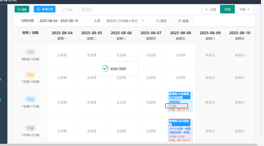Click the 无安排 cell for Monday morning
Screen dimensions: 264x146
[x=62, y=55]
